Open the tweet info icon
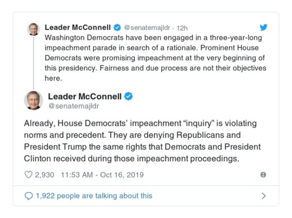 point(263,175)
